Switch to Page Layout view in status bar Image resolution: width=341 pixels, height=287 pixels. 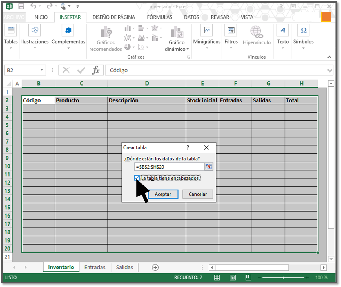233,278
